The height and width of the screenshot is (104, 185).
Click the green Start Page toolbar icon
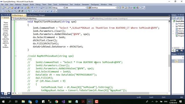click(x=134, y=8)
